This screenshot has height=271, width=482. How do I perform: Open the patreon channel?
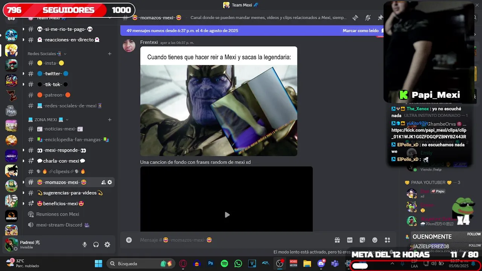[x=70, y=95]
